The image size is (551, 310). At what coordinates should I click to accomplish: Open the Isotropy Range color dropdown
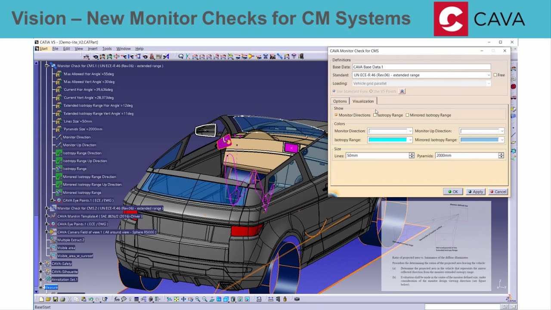click(x=410, y=140)
